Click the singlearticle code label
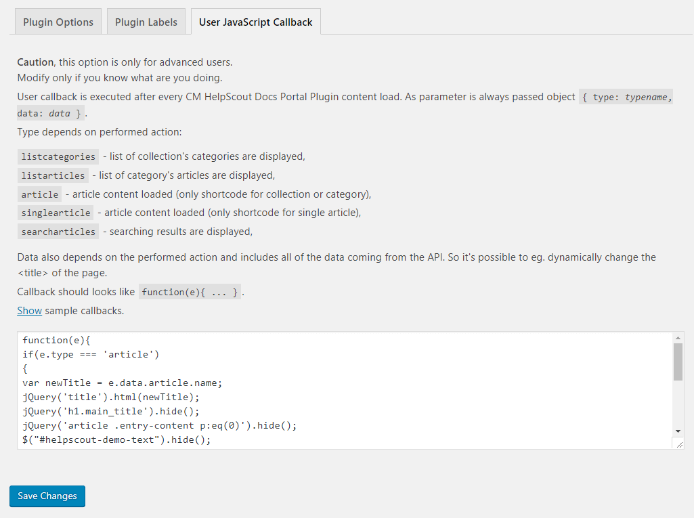 click(x=56, y=213)
